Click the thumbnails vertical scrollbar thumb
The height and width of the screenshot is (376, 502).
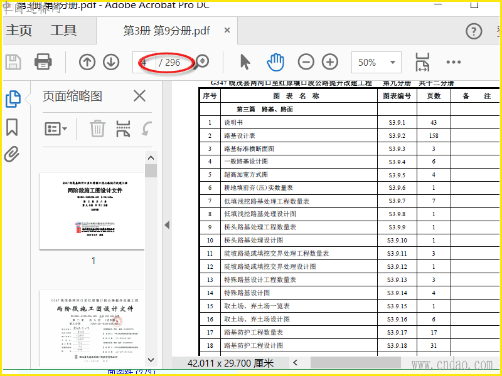click(151, 170)
